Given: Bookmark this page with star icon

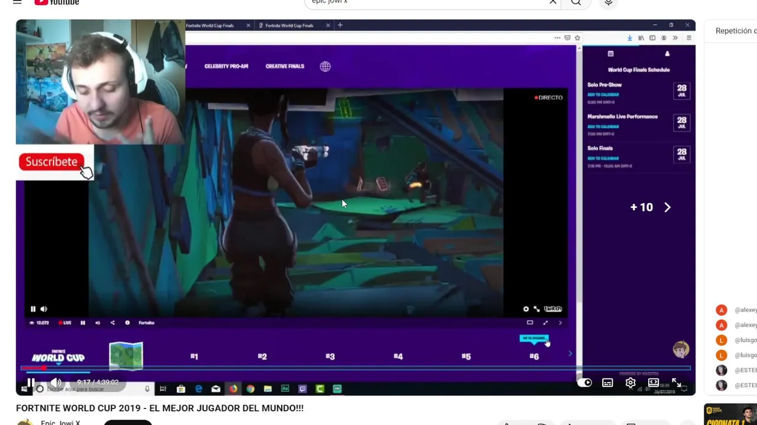Looking at the screenshot, I should click(577, 38).
